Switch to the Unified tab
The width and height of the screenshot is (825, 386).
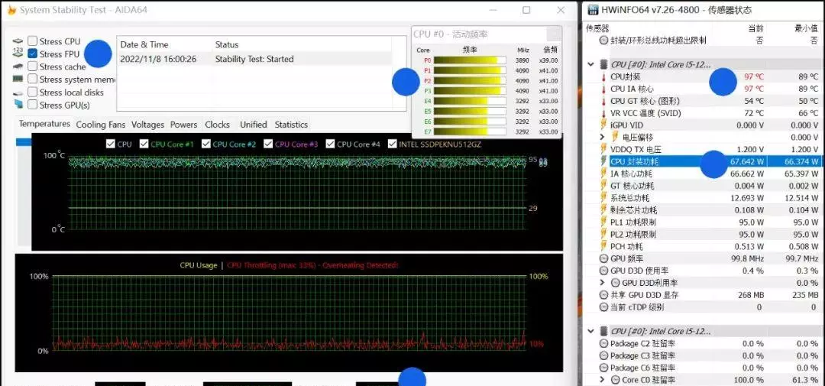point(253,125)
